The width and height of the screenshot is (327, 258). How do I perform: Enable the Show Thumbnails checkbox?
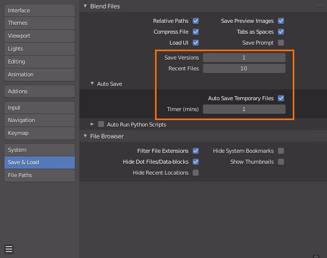coord(281,162)
